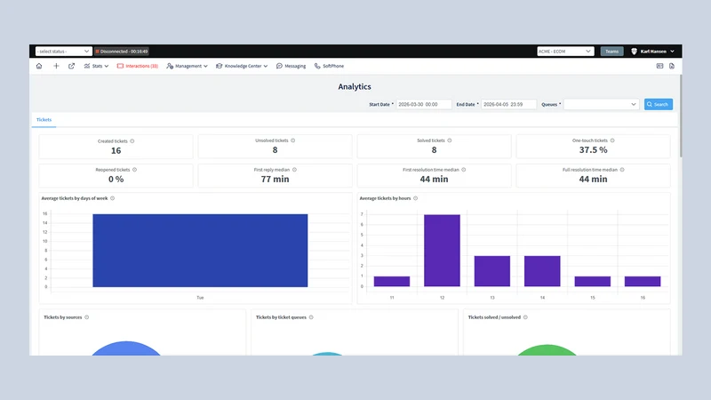Click the hour 11 bar in hours chart
The height and width of the screenshot is (400, 711).
[x=392, y=281]
